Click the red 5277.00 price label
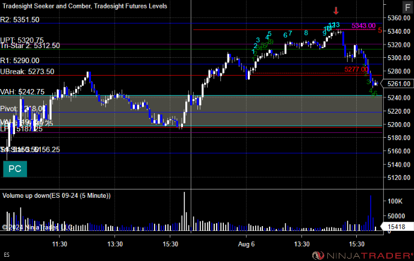Image resolution: width=414 pixels, height=261 pixels. pos(356,69)
